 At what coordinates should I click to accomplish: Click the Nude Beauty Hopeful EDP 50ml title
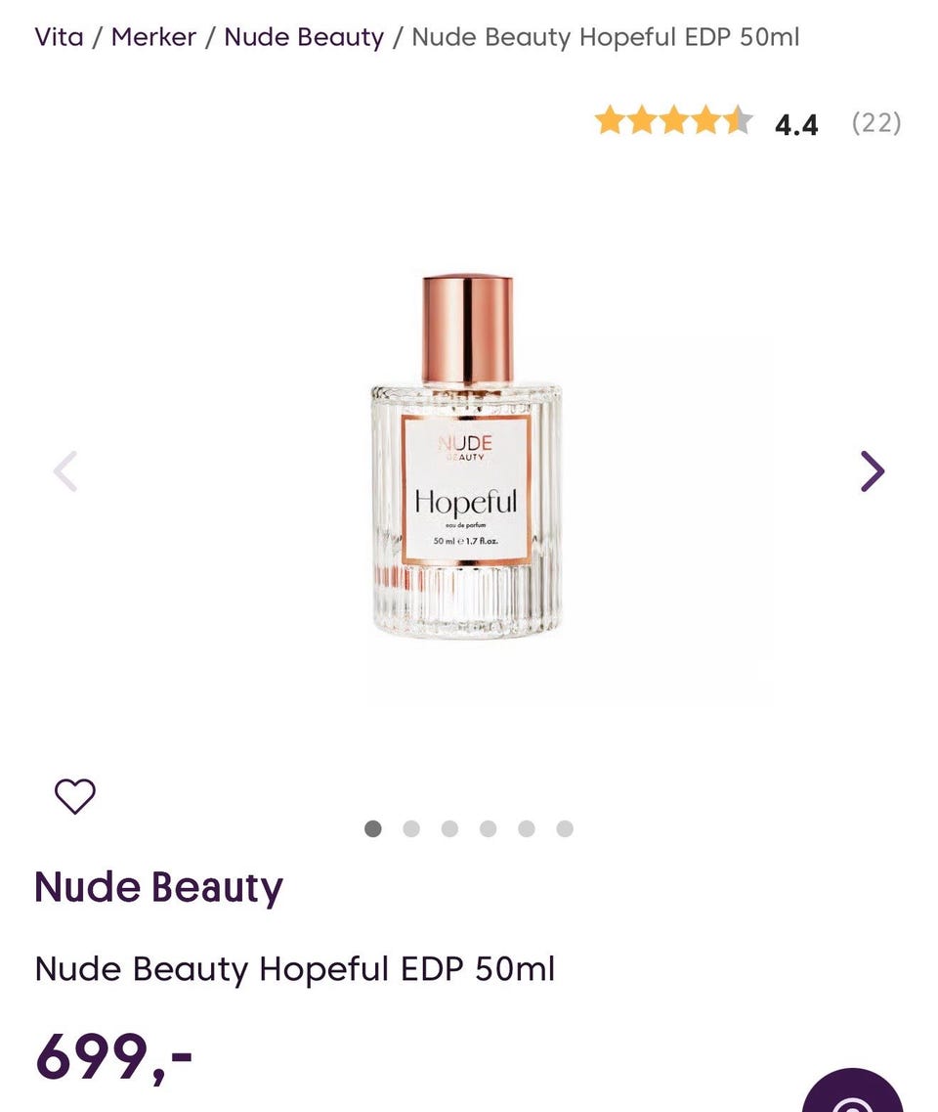point(295,969)
